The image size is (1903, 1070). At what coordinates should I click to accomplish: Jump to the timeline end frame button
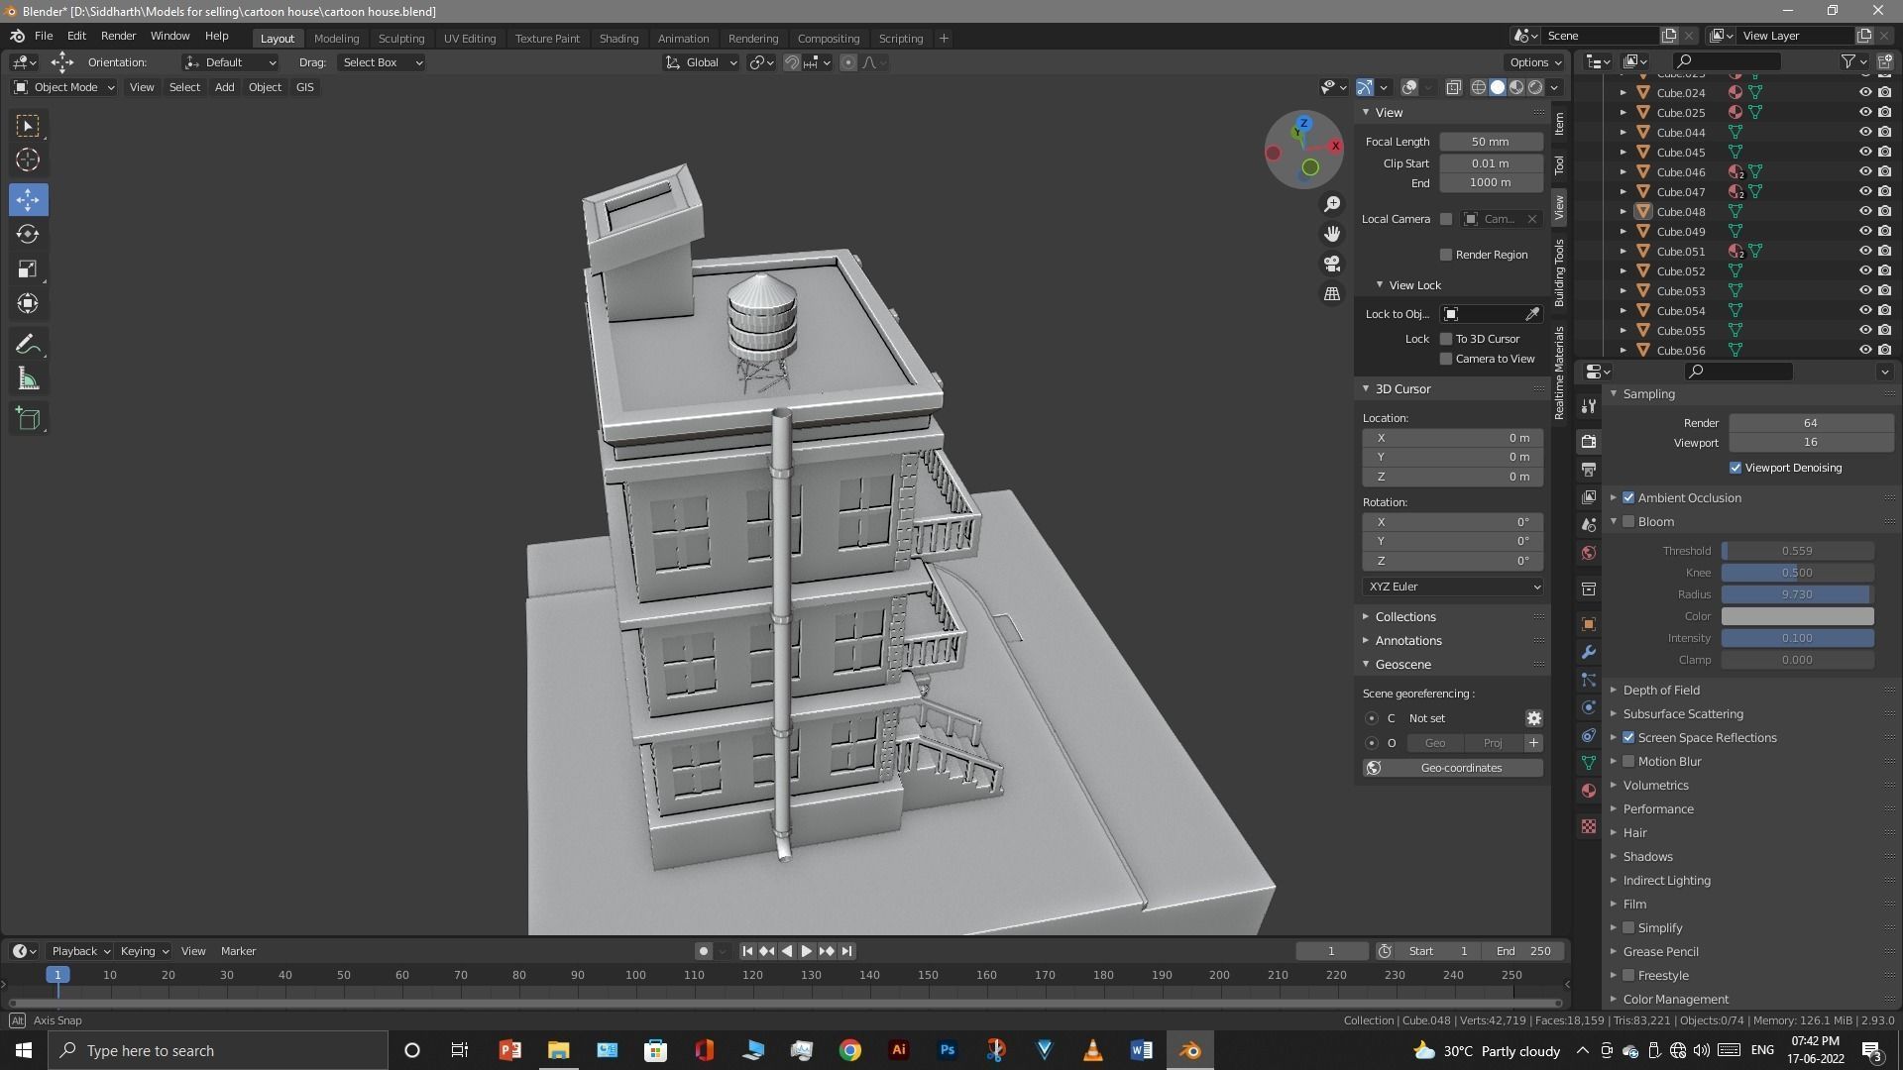pyautogui.click(x=846, y=951)
